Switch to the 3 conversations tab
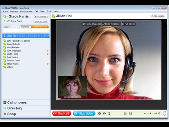The image size is (169, 127). click(40, 27)
